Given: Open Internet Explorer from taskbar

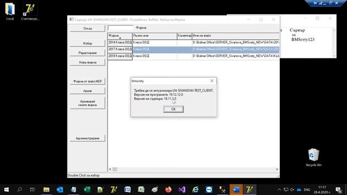Looking at the screenshot, I should click(x=195, y=190).
